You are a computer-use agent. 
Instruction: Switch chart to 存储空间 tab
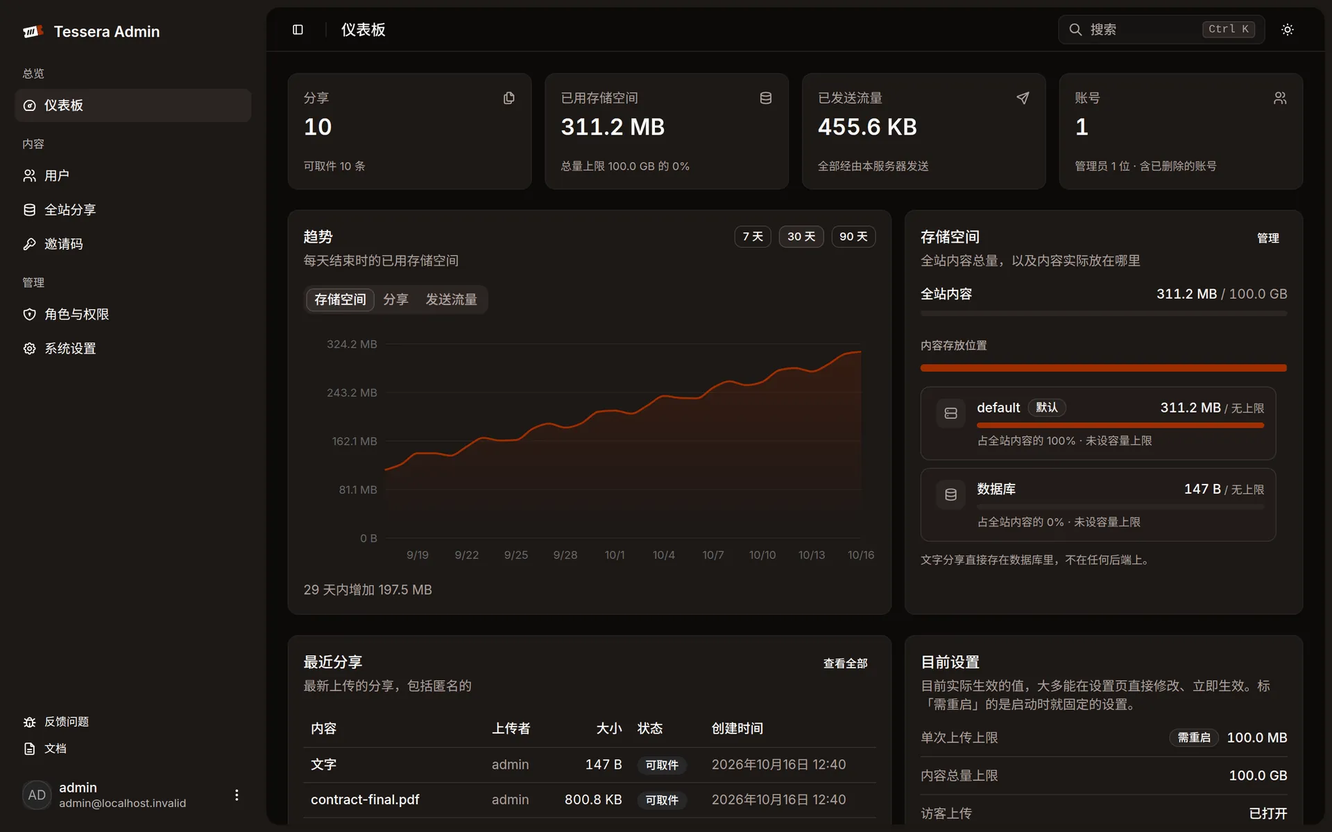pyautogui.click(x=340, y=300)
